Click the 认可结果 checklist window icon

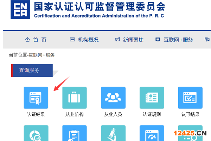coord(190,98)
